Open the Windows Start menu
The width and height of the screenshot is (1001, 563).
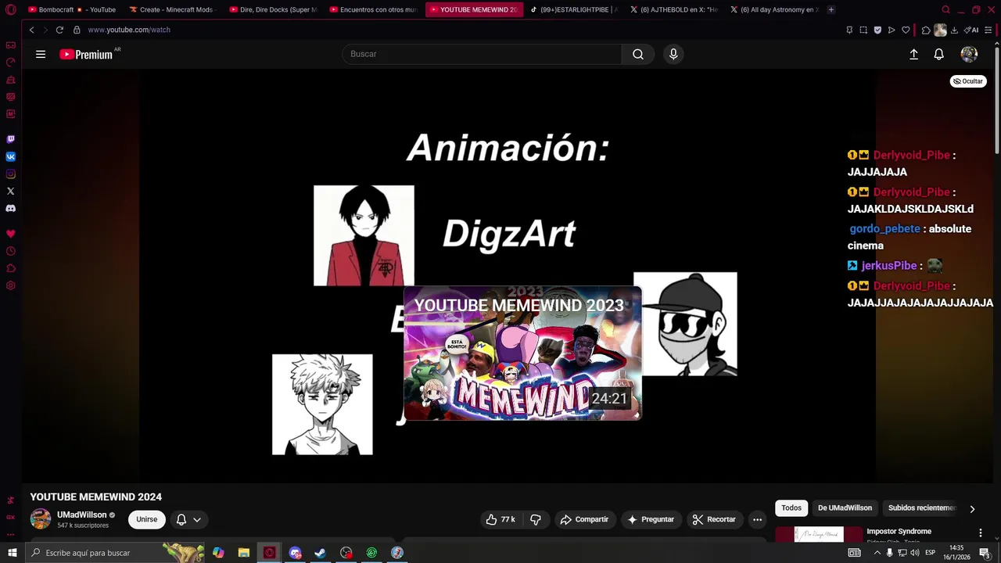[x=12, y=553]
